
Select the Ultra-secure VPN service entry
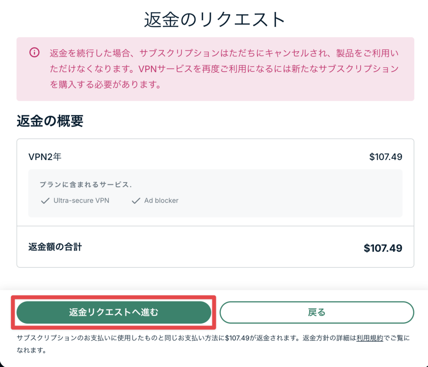(78, 201)
